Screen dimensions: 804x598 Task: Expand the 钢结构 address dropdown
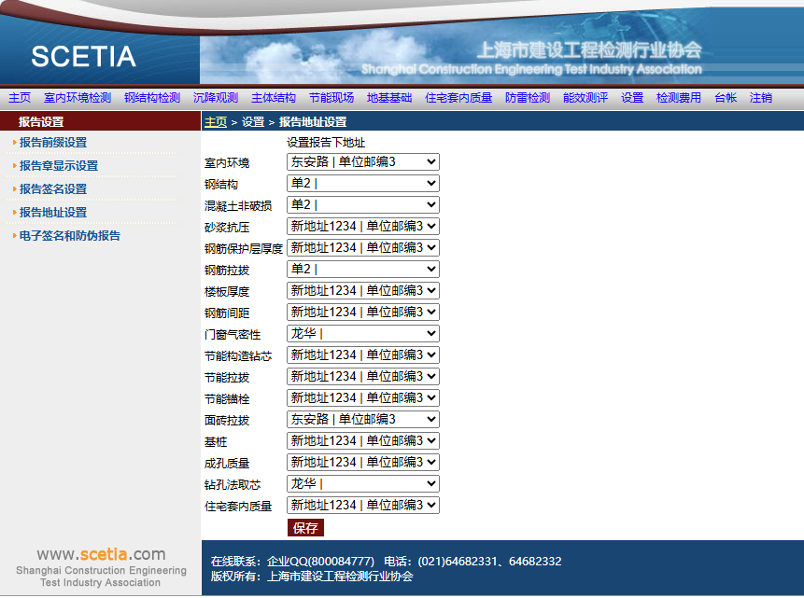[362, 184]
